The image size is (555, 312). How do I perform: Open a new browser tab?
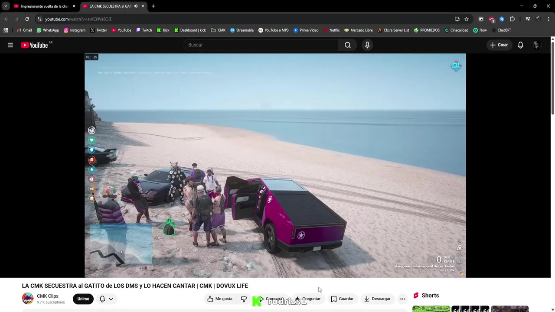(153, 6)
